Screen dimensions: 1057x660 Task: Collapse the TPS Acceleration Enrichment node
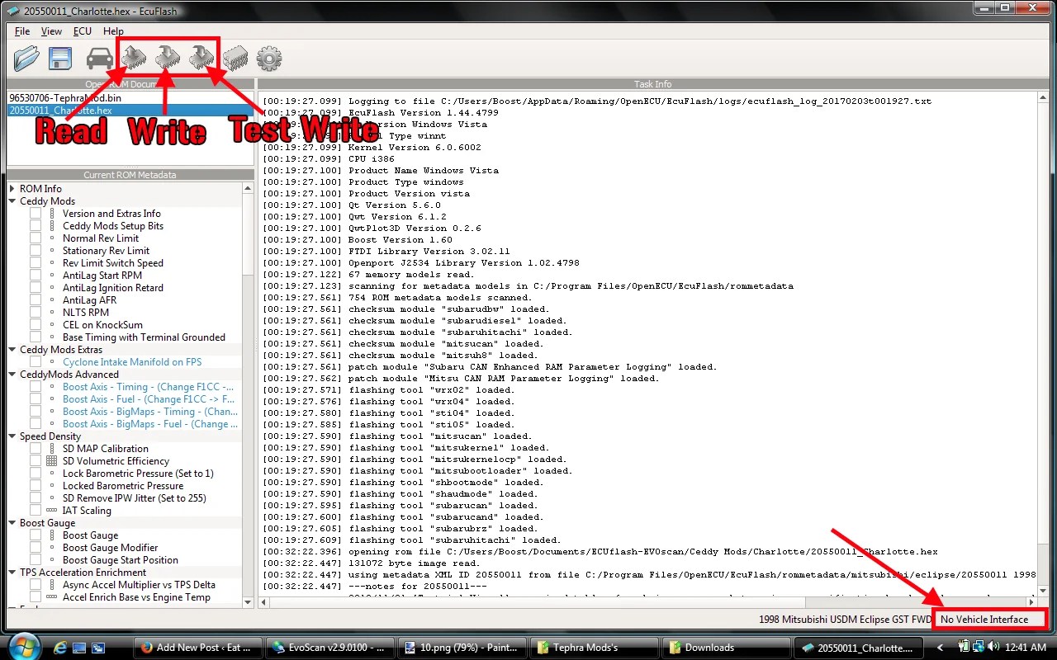pyautogui.click(x=12, y=572)
